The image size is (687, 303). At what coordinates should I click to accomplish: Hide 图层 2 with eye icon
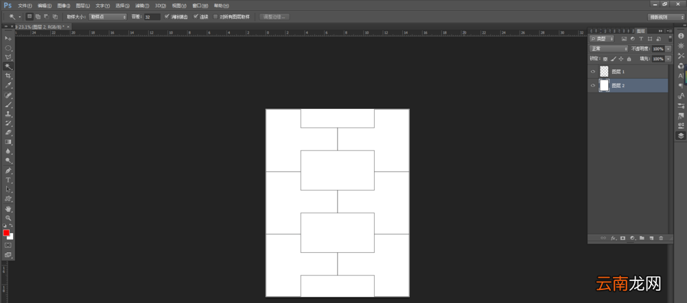tap(593, 86)
